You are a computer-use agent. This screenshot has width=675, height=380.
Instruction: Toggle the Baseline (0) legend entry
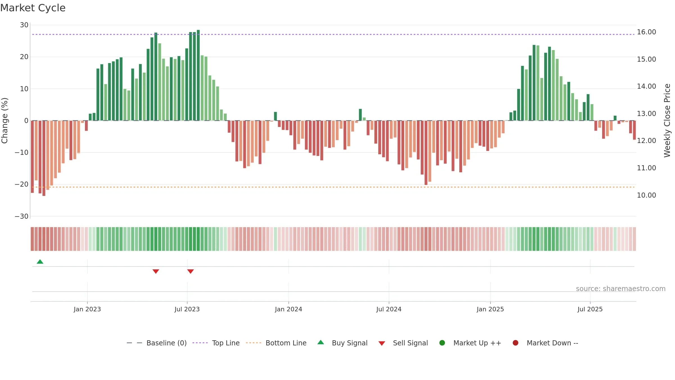157,343
